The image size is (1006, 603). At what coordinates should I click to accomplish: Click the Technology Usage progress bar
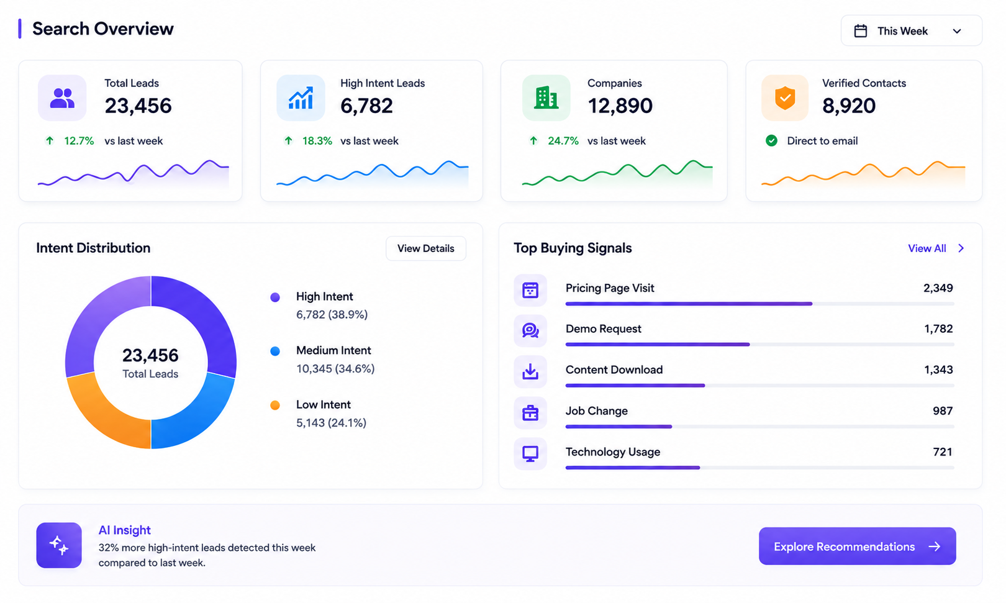coord(760,468)
